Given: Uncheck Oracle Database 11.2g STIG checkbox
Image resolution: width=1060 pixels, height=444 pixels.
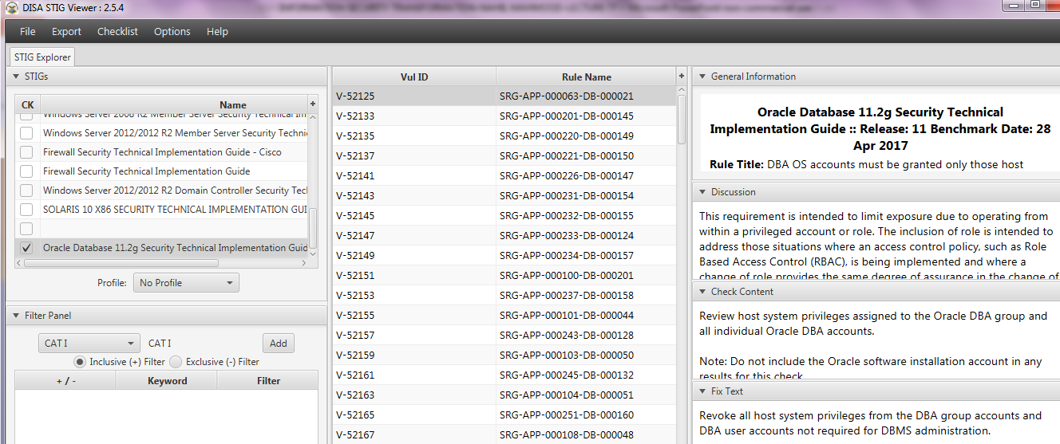Looking at the screenshot, I should click(x=26, y=248).
